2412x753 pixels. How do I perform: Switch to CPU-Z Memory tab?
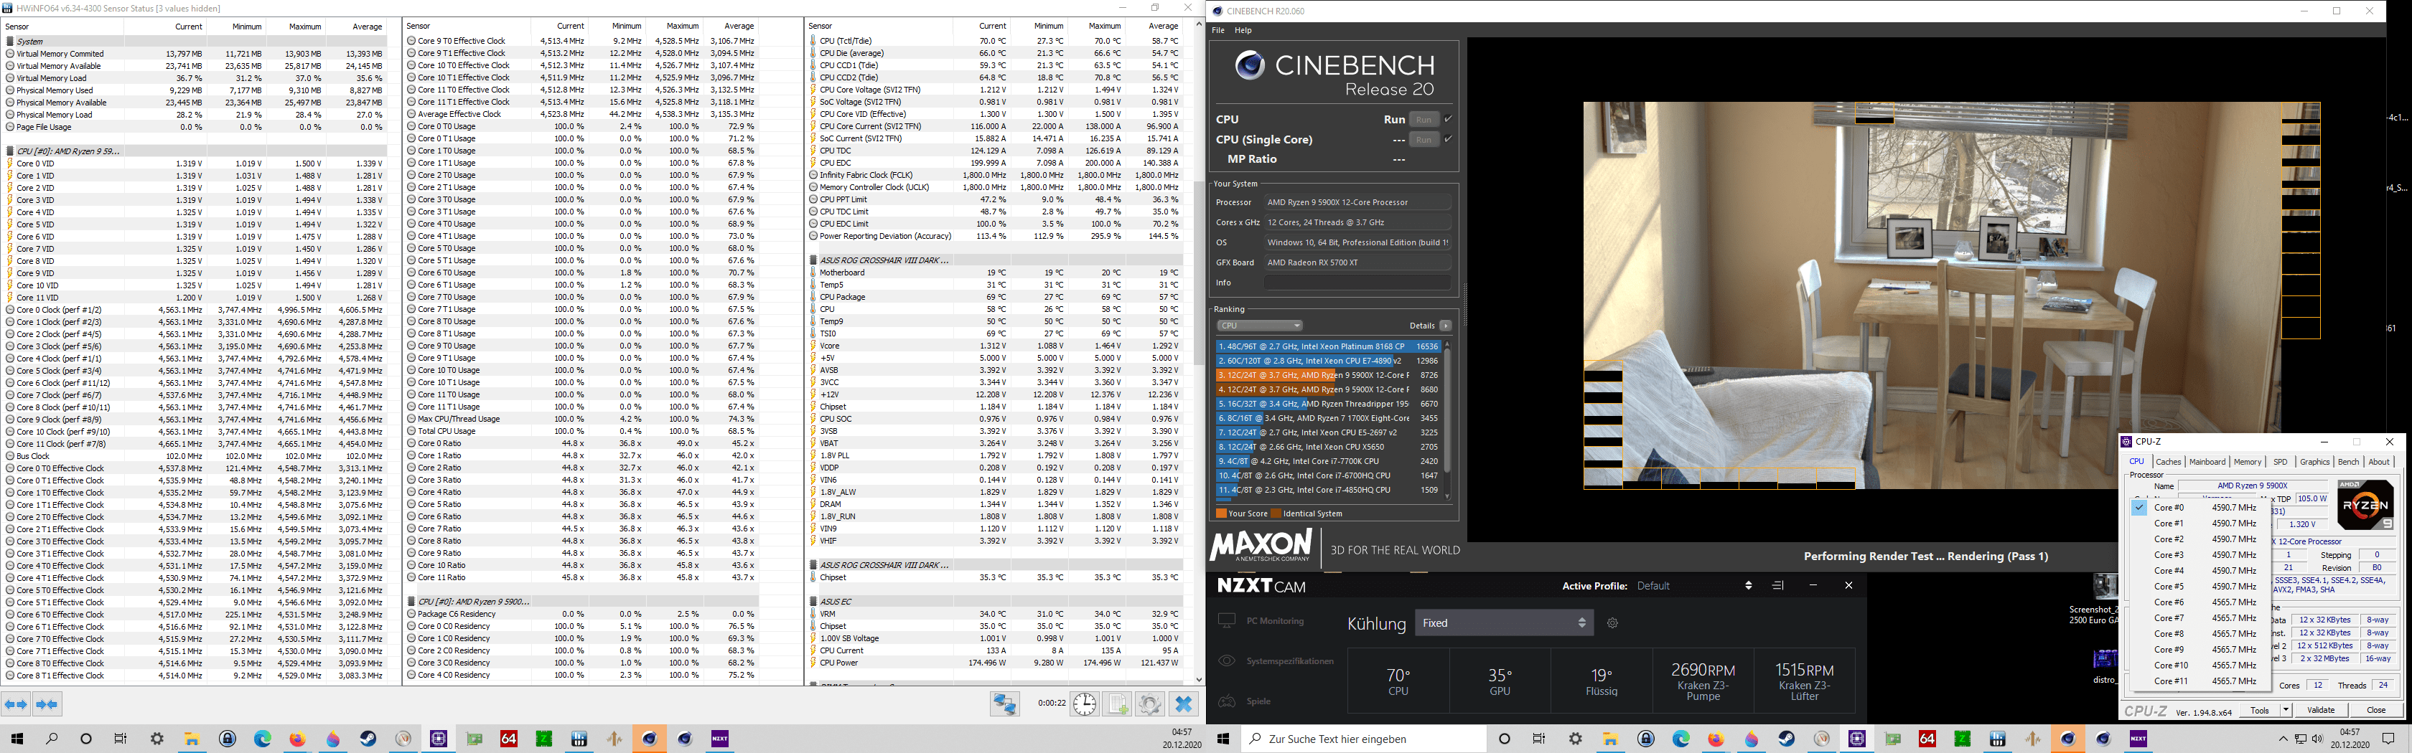(x=2247, y=461)
